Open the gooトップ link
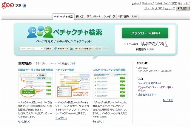The width and height of the screenshot is (191, 127). click(x=136, y=4)
